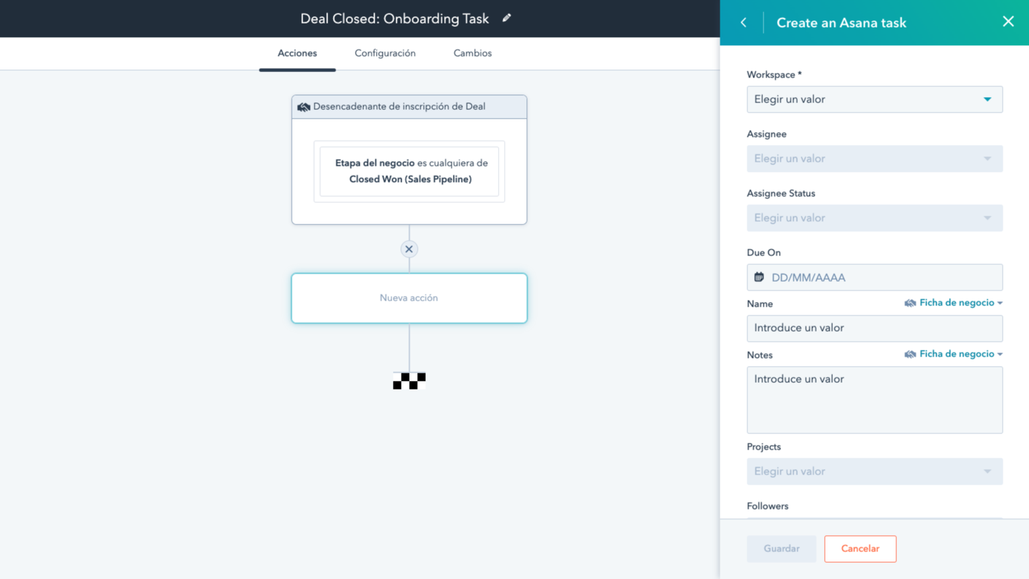
Task: Switch to the Cambios tab
Action: pyautogui.click(x=472, y=53)
